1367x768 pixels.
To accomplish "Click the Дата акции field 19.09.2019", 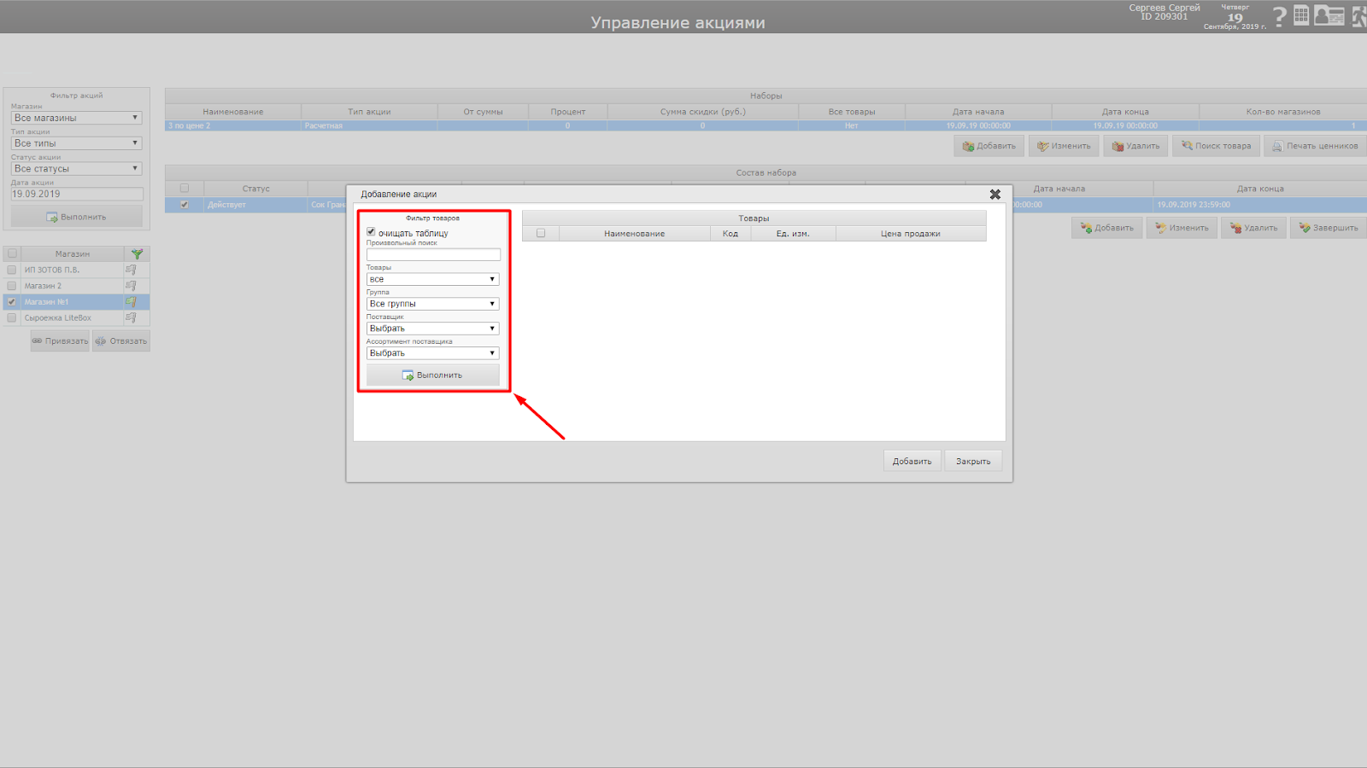I will [77, 195].
